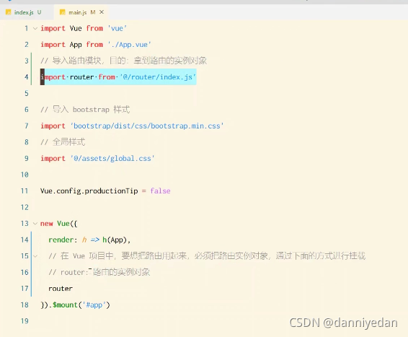Close the main.js tab
The width and height of the screenshot is (408, 337).
coord(102,12)
